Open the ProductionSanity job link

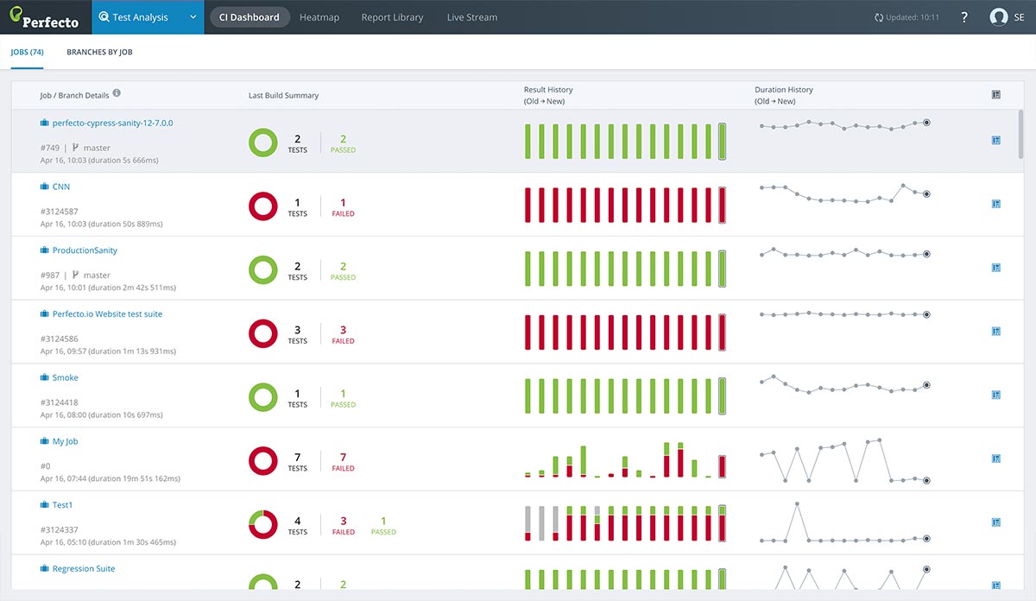pyautogui.click(x=85, y=250)
